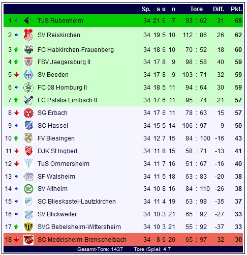Click the SV Reiskirchen red club logo
The image size is (247, 255).
coord(28,35)
